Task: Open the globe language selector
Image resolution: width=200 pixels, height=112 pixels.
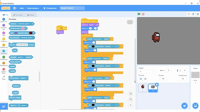Action: pos(15,8)
